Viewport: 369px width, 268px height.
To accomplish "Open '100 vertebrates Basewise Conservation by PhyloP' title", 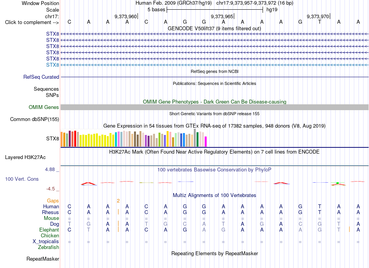I will (x=214, y=169).
